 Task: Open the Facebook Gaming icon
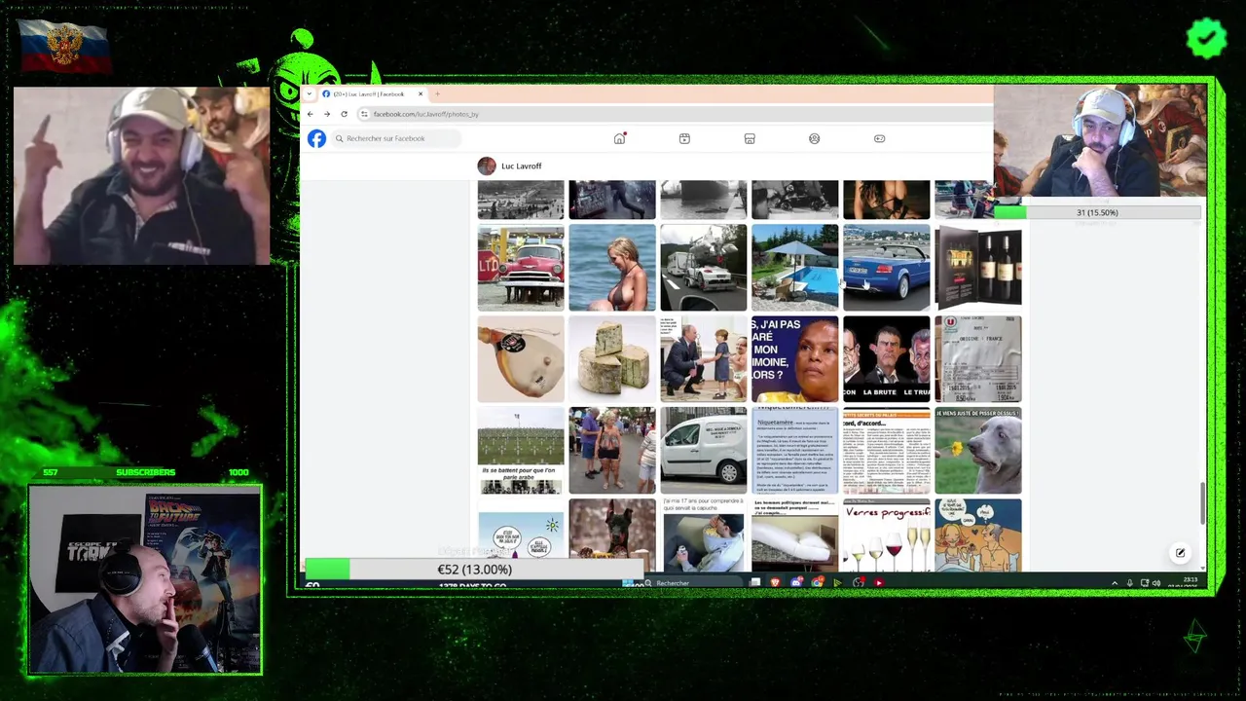(879, 138)
